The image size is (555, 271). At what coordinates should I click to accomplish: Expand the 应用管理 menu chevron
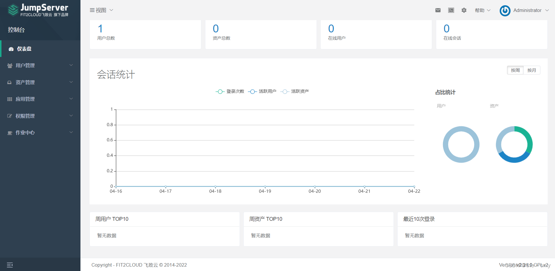[71, 99]
